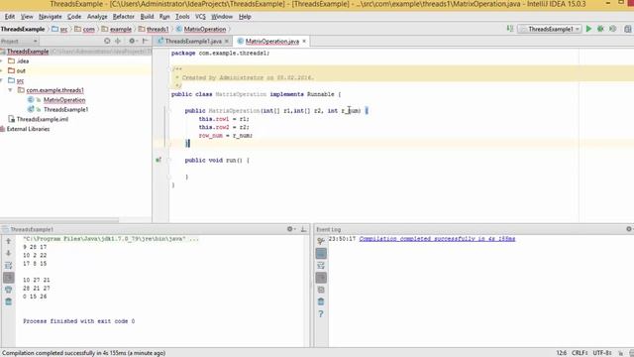Click Run console up-stack-trace arrow

coord(9,241)
